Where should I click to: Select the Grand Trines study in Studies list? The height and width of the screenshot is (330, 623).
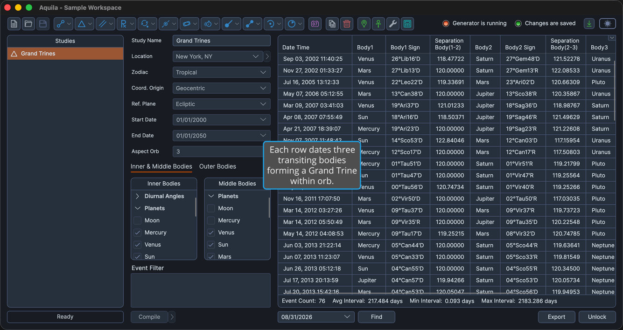[65, 54]
